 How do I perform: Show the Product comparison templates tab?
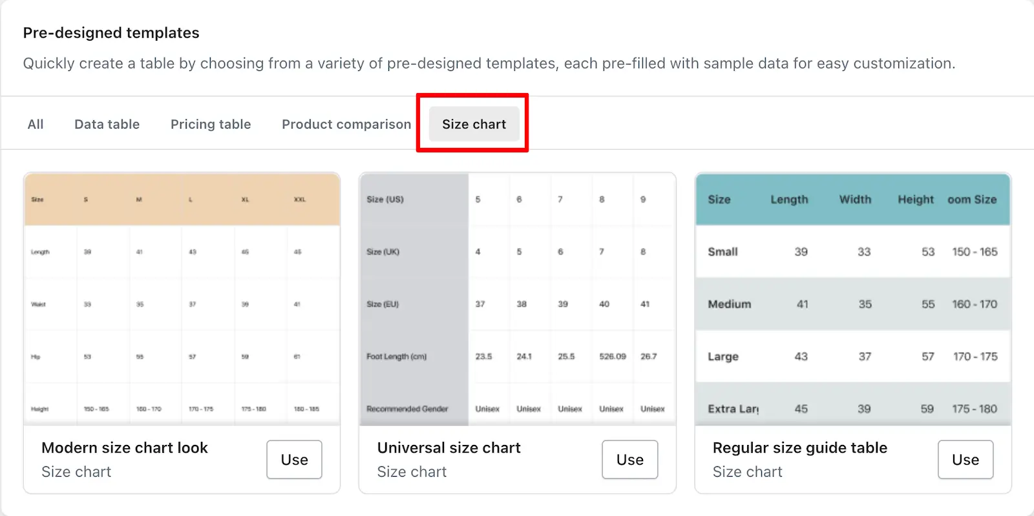point(346,124)
